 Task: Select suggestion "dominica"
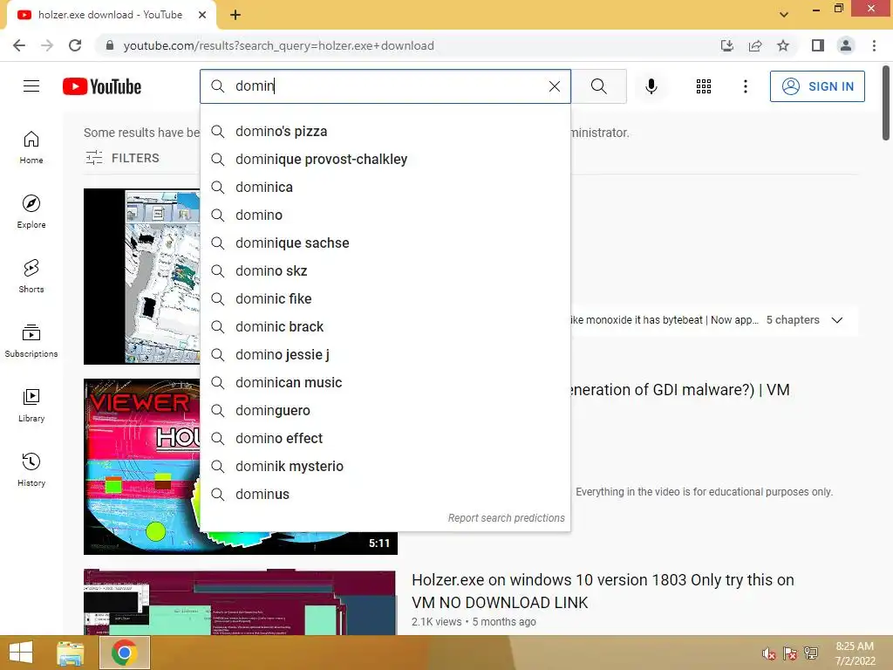tap(385, 187)
